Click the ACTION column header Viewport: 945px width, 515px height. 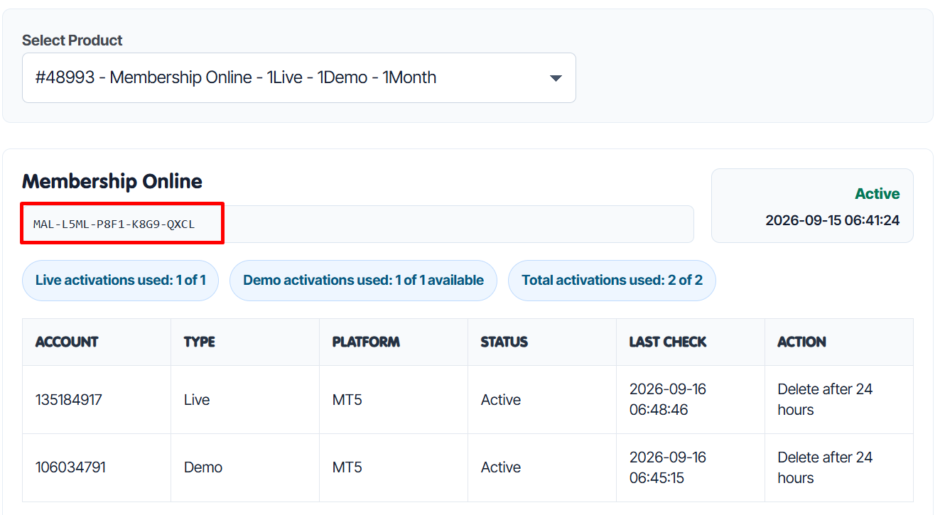(801, 342)
